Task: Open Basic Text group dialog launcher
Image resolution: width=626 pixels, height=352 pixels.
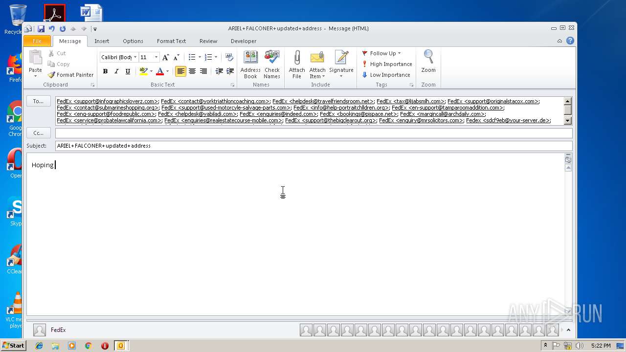Action: click(x=233, y=85)
